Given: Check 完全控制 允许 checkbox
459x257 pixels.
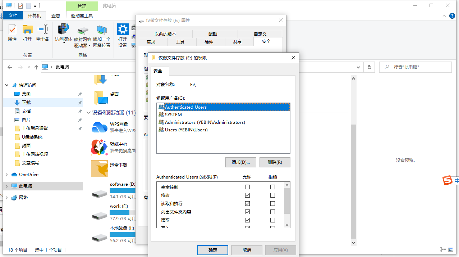Looking at the screenshot, I should [247, 187].
